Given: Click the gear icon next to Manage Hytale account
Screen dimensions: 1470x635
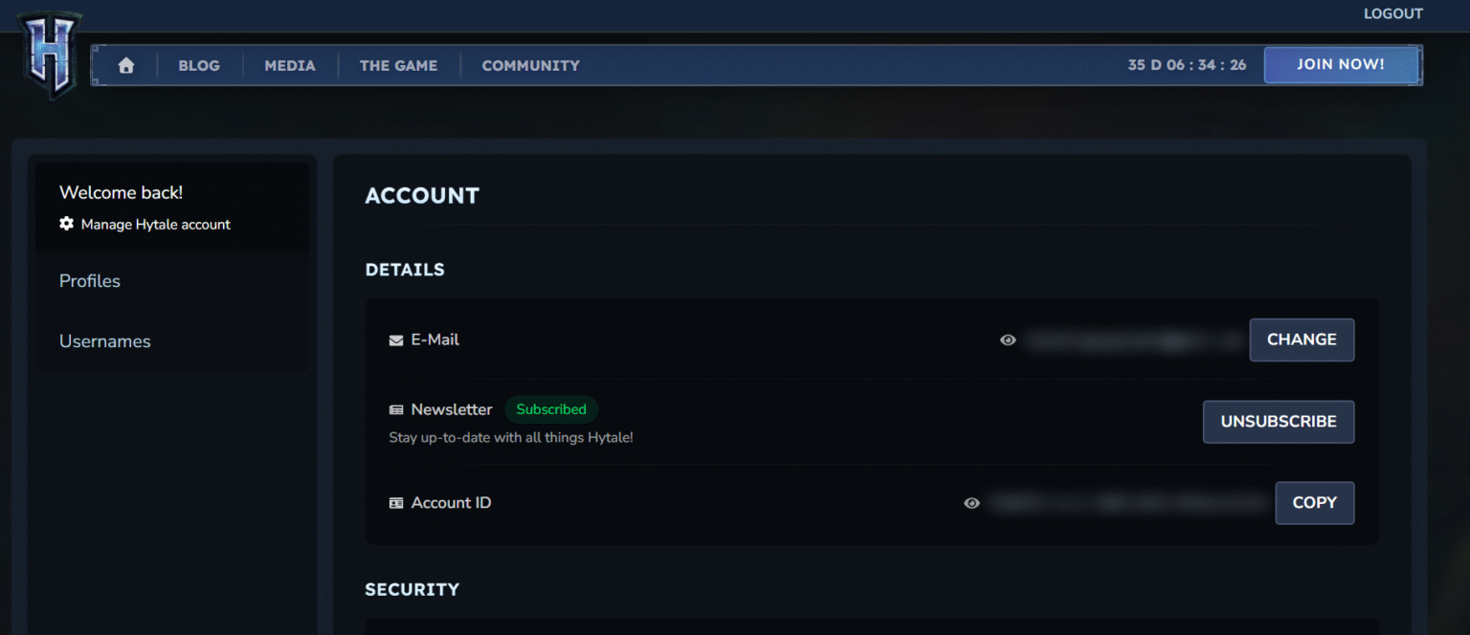Looking at the screenshot, I should point(66,224).
